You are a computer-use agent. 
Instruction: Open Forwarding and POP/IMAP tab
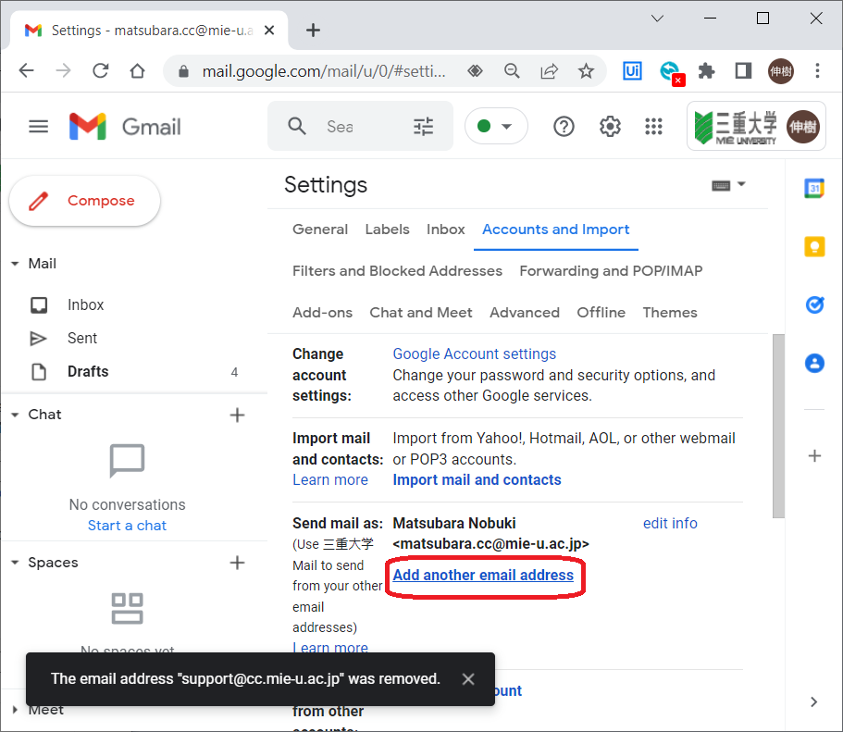pos(611,270)
